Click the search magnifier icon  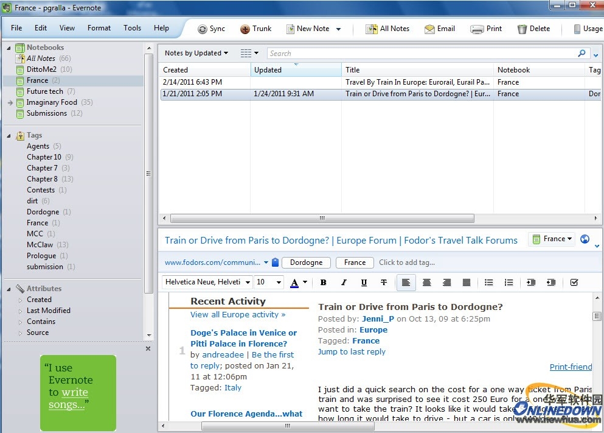coord(581,53)
